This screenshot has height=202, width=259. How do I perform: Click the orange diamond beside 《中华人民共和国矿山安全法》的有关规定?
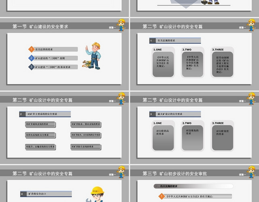click(161, 196)
